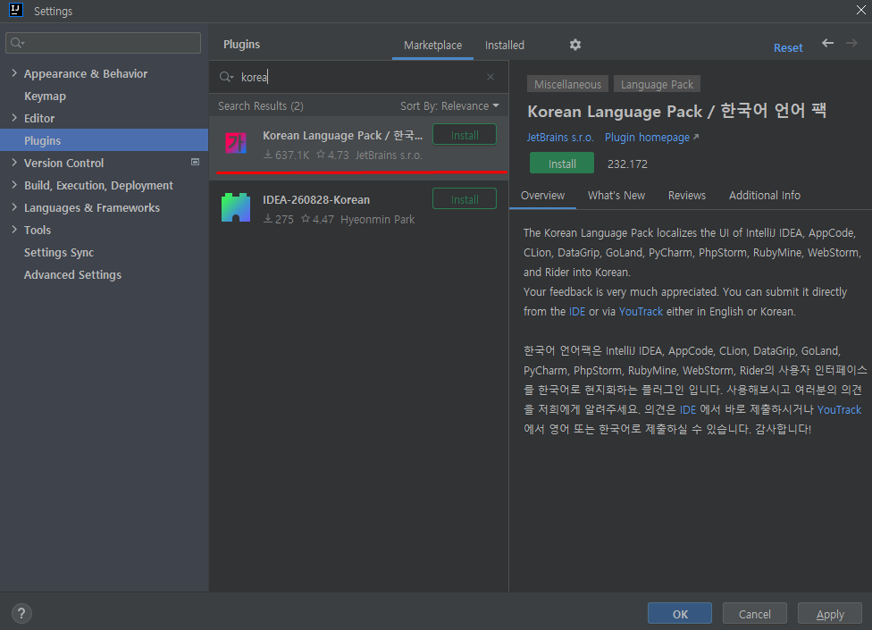Switch to the Installed tab
The height and width of the screenshot is (630, 872).
point(505,45)
